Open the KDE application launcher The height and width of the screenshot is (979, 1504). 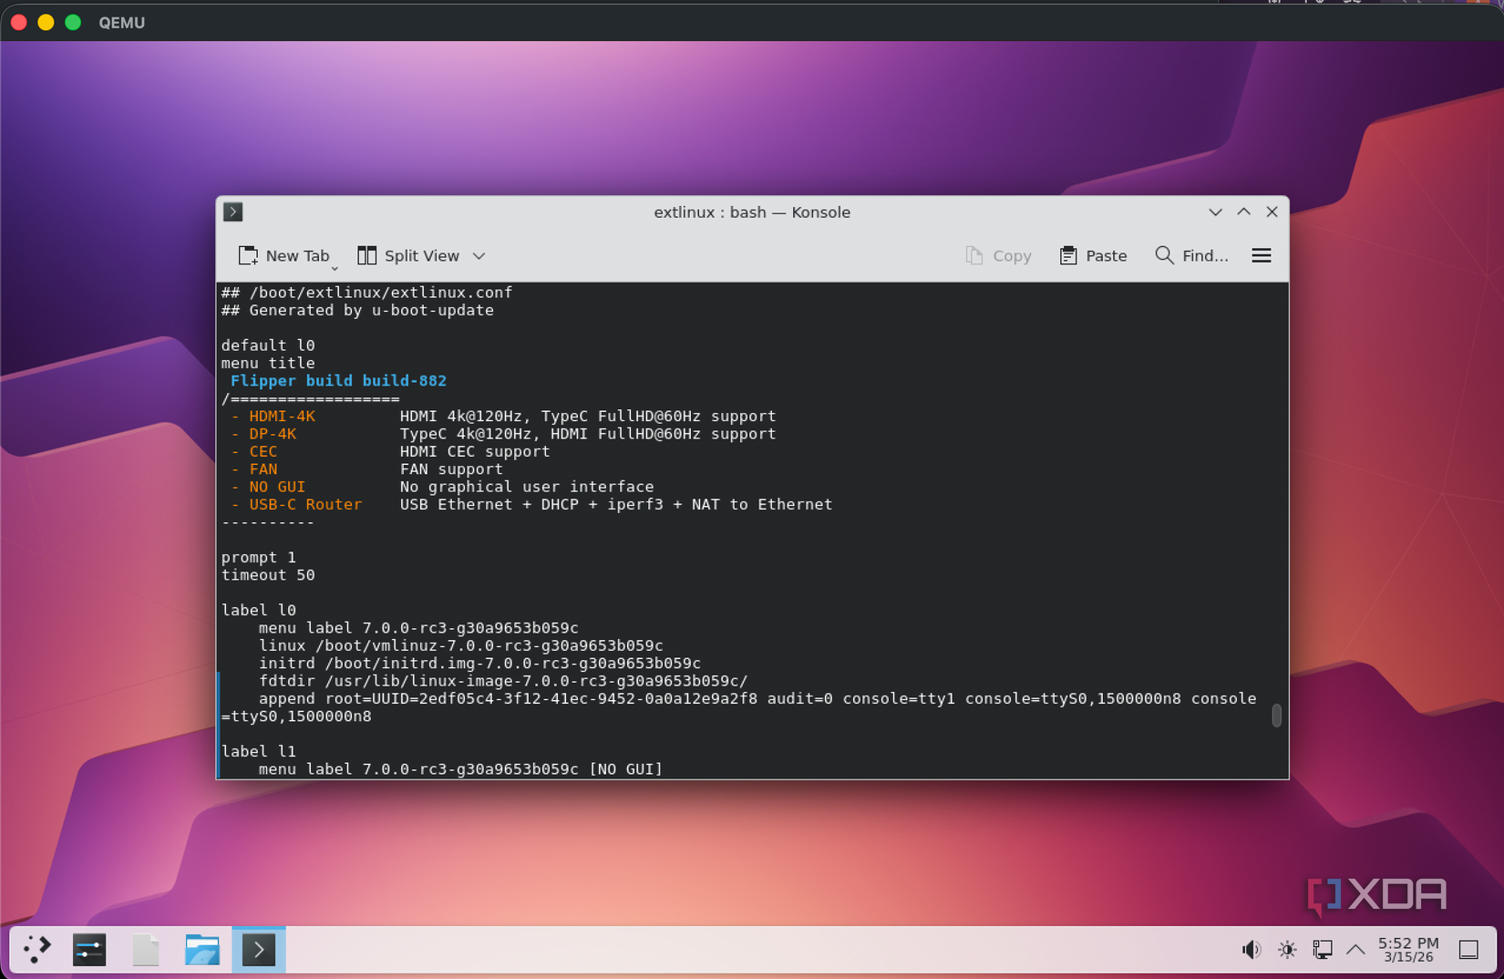(x=37, y=949)
